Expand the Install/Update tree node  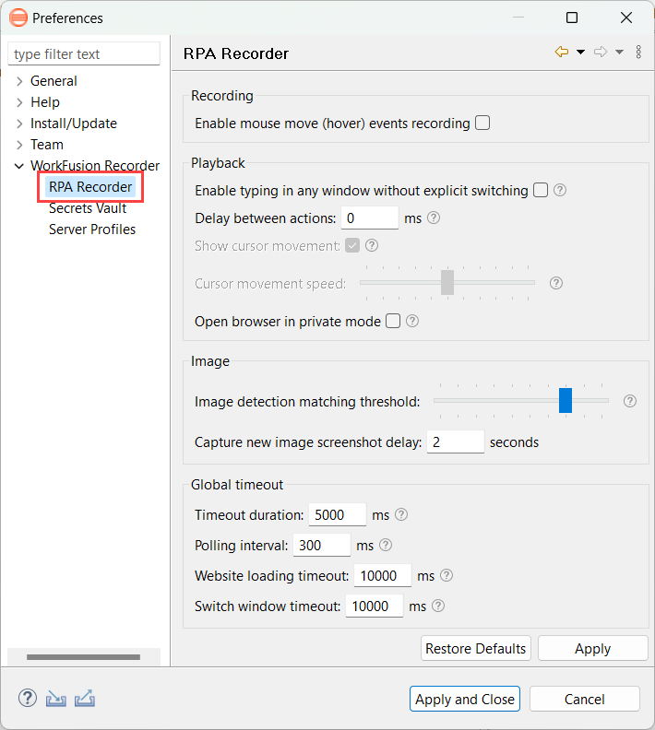tap(19, 124)
